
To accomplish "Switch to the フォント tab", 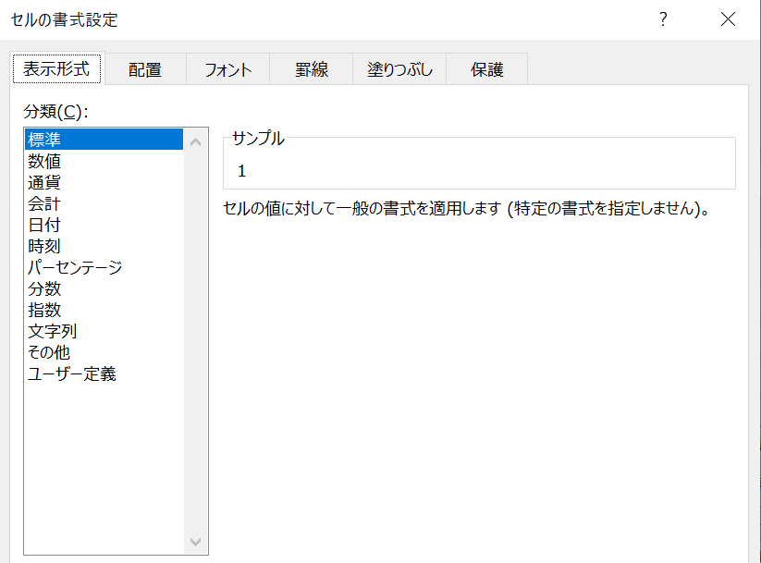I will [228, 69].
